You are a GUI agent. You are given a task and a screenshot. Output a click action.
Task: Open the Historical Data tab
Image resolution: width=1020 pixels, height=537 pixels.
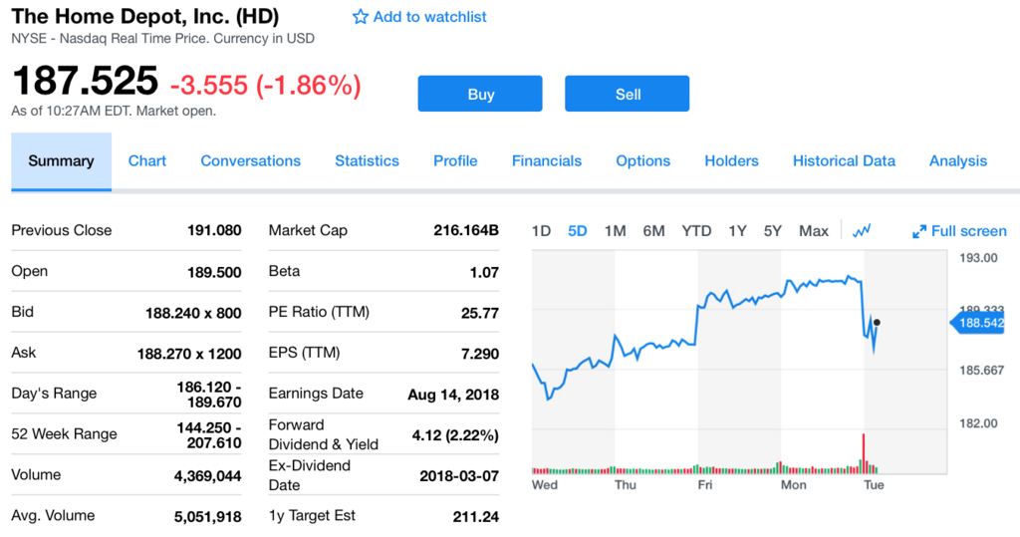tap(844, 161)
